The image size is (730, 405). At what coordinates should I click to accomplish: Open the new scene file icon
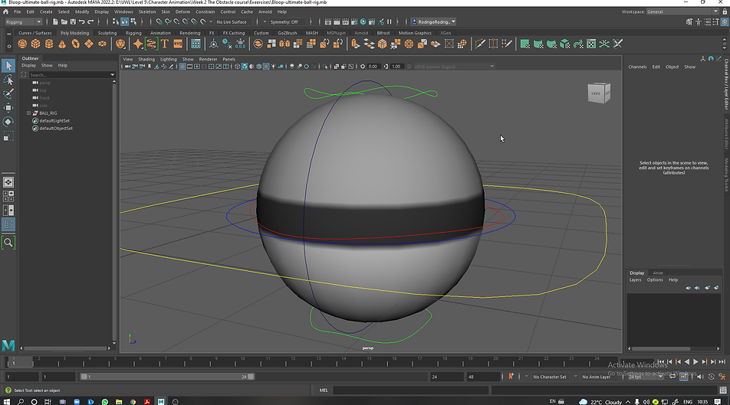pyautogui.click(x=55, y=22)
